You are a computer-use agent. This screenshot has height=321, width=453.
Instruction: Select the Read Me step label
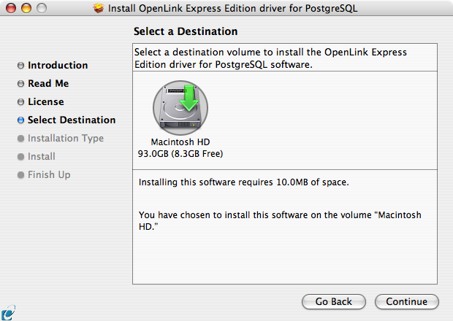pos(48,83)
